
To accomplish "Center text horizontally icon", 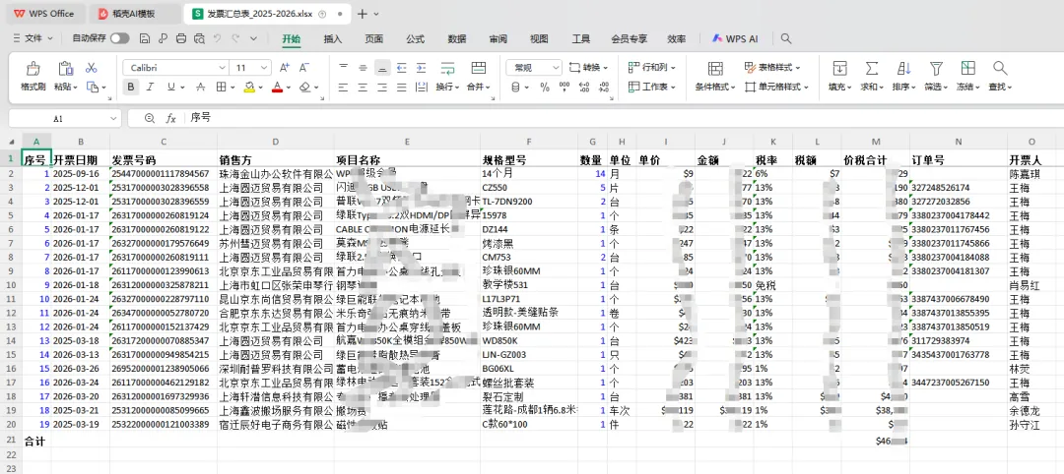I will point(363,87).
